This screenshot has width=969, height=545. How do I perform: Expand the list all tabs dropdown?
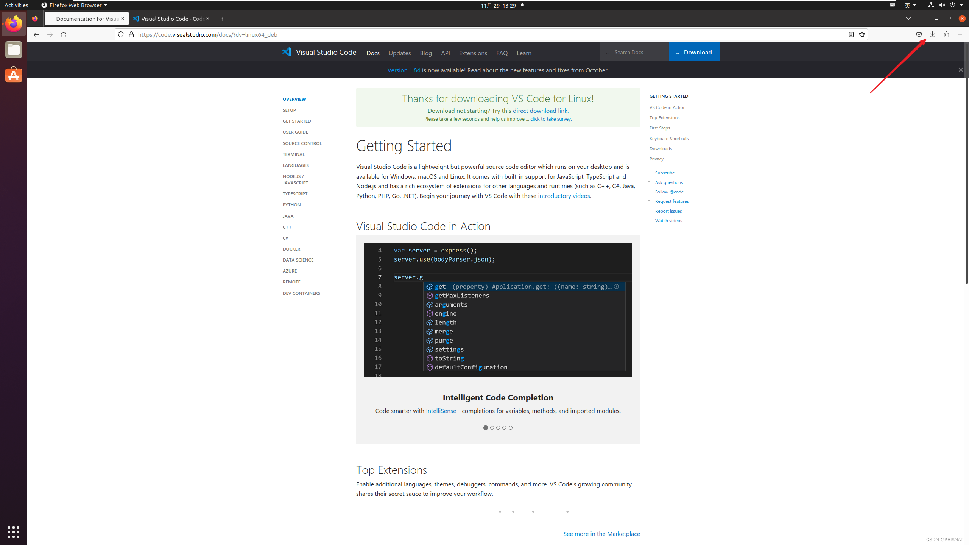(908, 19)
